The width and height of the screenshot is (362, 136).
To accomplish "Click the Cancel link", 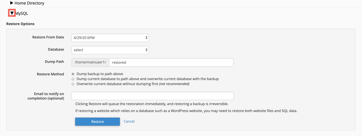I will pyautogui.click(x=129, y=121).
